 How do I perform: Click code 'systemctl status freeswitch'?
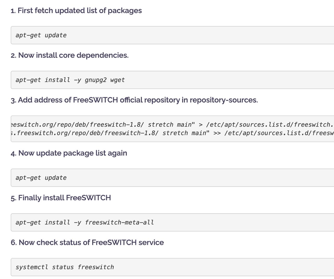pyautogui.click(x=65, y=267)
